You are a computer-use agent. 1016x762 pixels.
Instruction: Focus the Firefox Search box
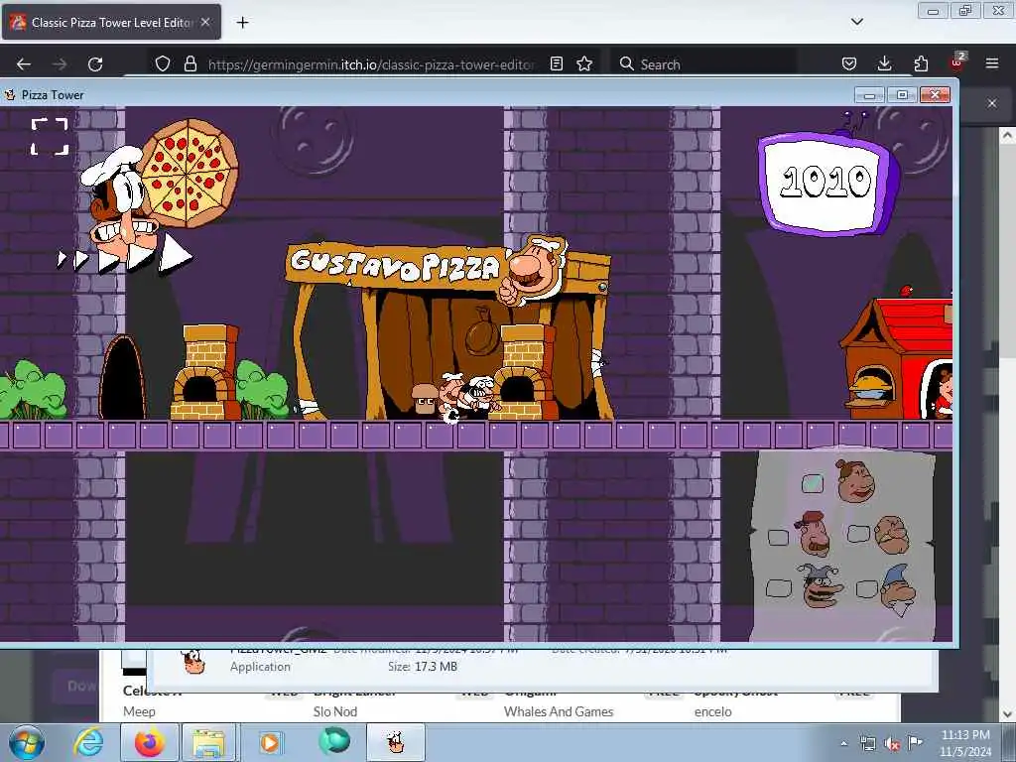[x=705, y=64]
